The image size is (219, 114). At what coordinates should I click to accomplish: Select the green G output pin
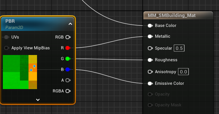pos(68,59)
